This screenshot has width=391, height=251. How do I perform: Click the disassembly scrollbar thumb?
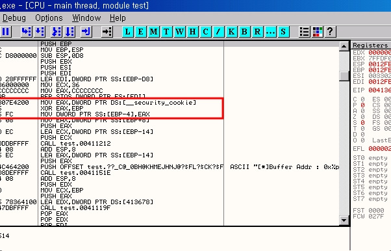[344, 75]
